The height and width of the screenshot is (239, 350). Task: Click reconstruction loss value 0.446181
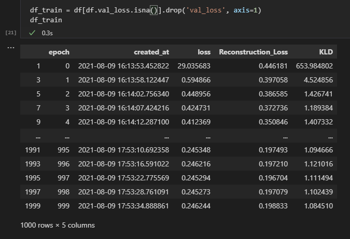(x=273, y=66)
